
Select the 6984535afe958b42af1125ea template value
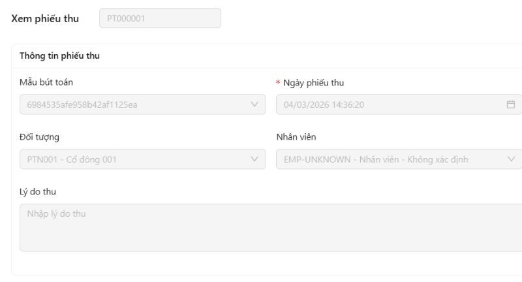[82, 104]
